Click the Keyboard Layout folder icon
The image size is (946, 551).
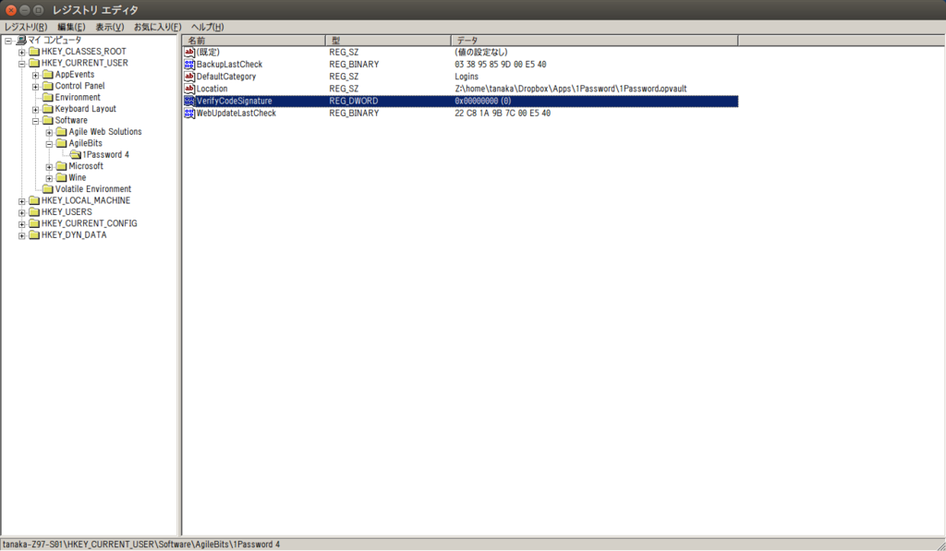tap(48, 109)
